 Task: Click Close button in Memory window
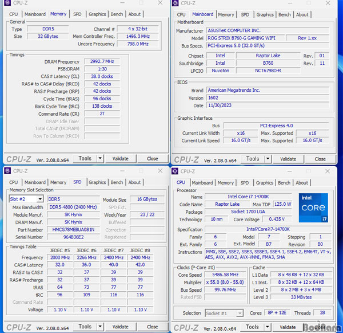(x=153, y=159)
